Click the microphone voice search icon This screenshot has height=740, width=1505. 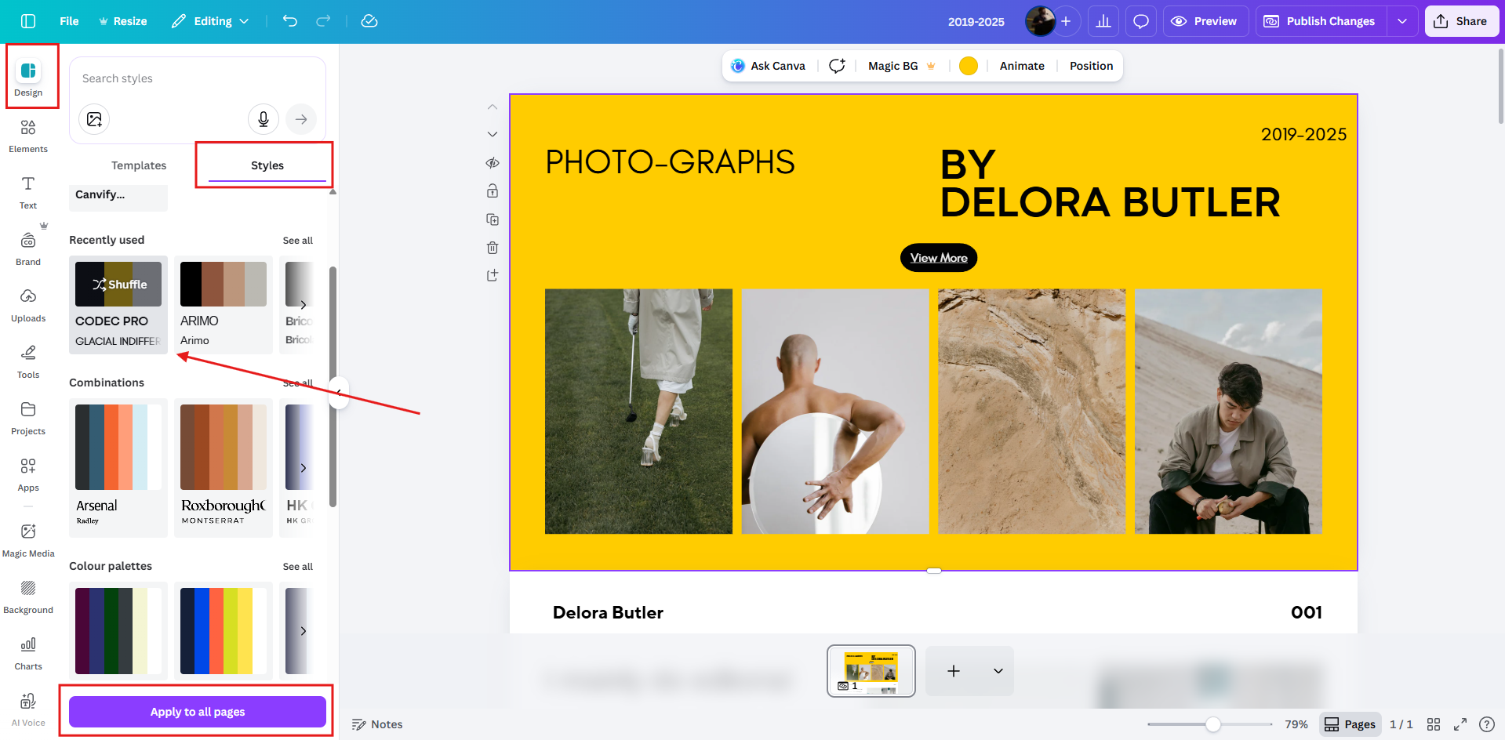point(264,119)
